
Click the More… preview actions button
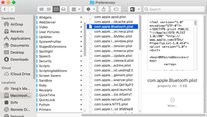click(172, 102)
